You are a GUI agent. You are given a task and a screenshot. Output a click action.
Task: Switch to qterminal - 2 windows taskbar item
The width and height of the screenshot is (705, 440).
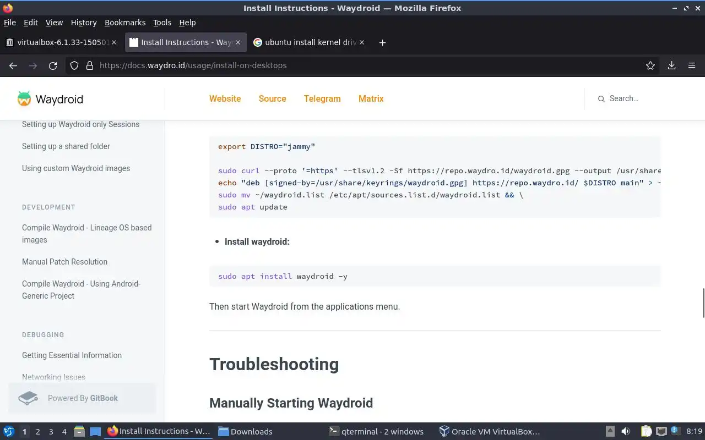coord(376,432)
